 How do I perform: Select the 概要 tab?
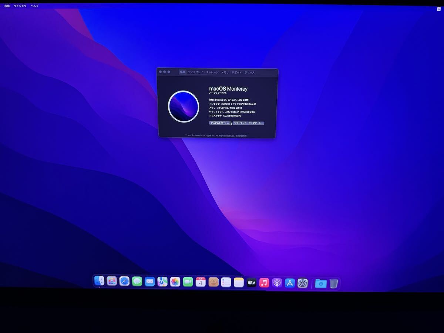click(x=183, y=72)
